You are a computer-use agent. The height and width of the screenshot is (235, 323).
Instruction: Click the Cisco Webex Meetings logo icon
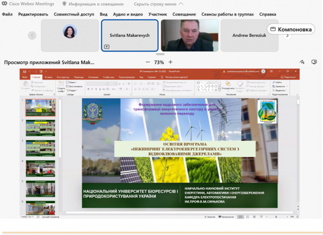pos(5,4)
